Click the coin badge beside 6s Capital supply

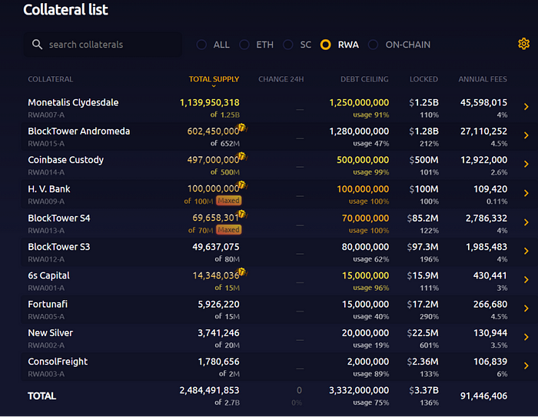(x=242, y=272)
